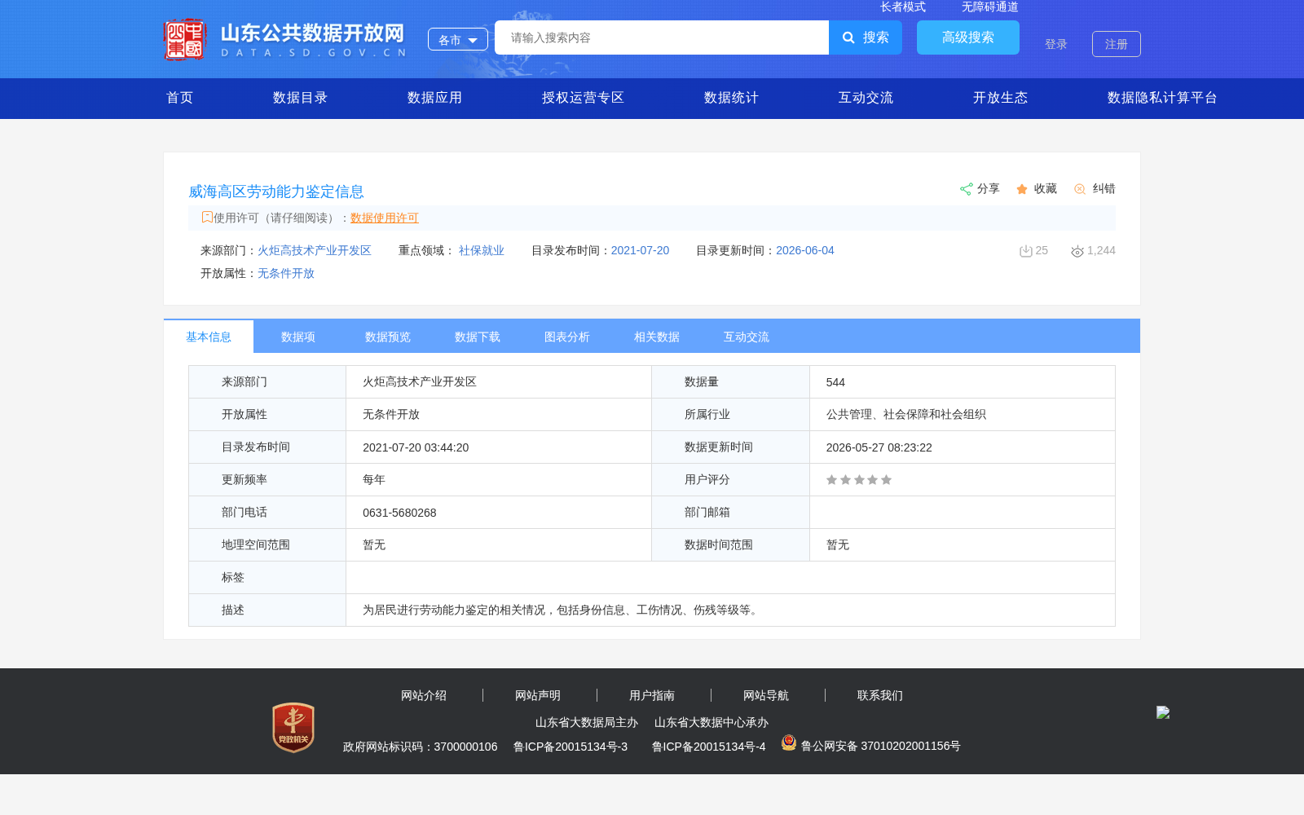Image resolution: width=1304 pixels, height=815 pixels.
Task: Open 无障碍通道 accessibility channel
Action: (990, 7)
